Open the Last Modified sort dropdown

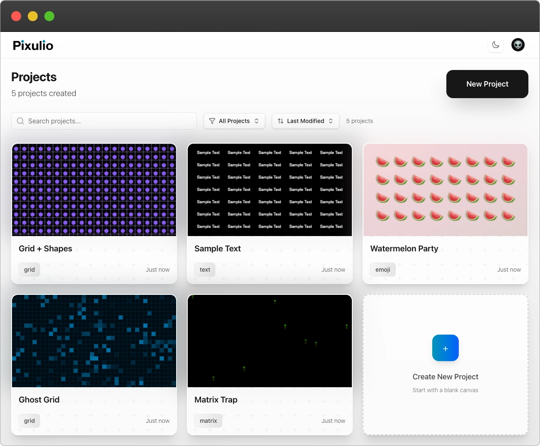click(x=305, y=121)
